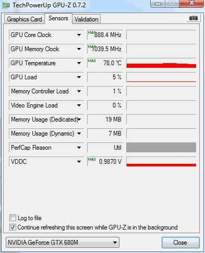Open the Validation tab

click(x=87, y=19)
